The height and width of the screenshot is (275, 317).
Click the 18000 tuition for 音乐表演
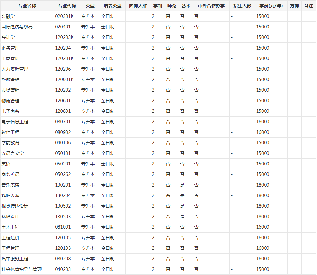tap(263, 185)
